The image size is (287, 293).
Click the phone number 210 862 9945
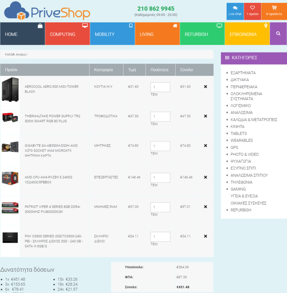[x=156, y=9]
